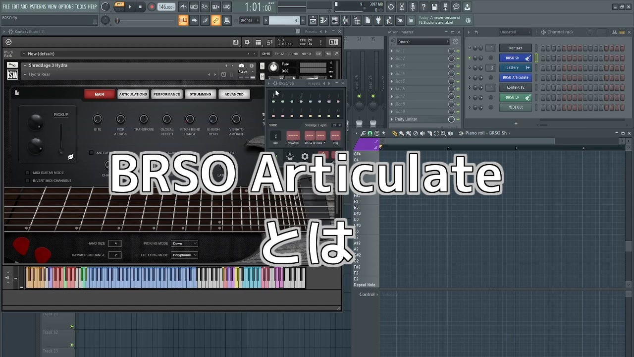Click the VIBRATO AMOUNT knob

pyautogui.click(x=236, y=119)
